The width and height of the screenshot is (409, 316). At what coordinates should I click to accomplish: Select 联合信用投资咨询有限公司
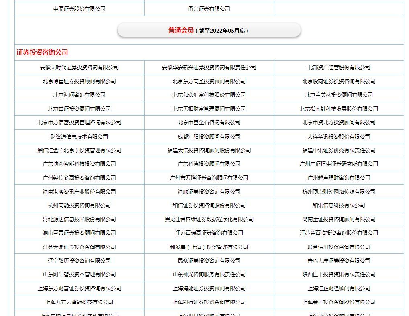tap(339, 247)
